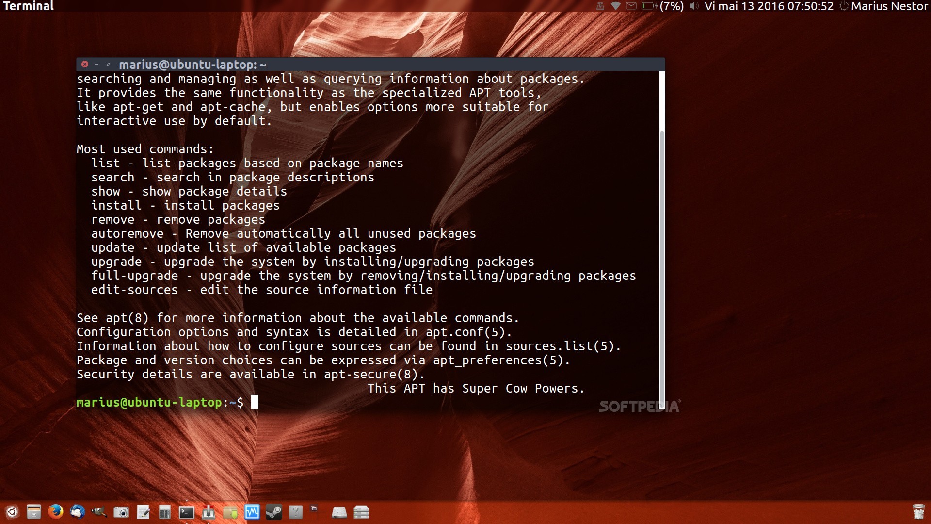This screenshot has height=524, width=931.
Task: Click the Terminal application title in top panel
Action: [x=28, y=6]
